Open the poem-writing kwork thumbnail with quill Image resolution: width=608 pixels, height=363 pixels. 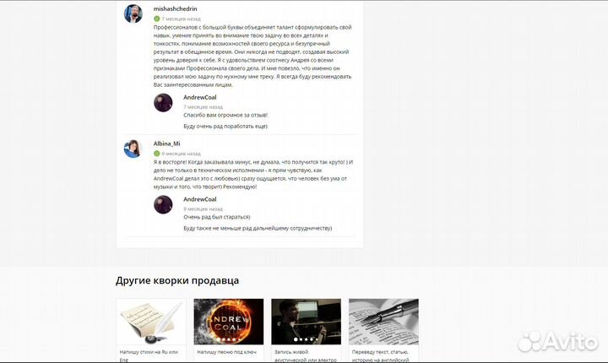pos(151,322)
